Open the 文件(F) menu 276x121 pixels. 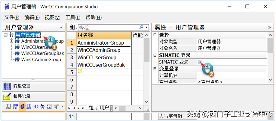point(12,17)
